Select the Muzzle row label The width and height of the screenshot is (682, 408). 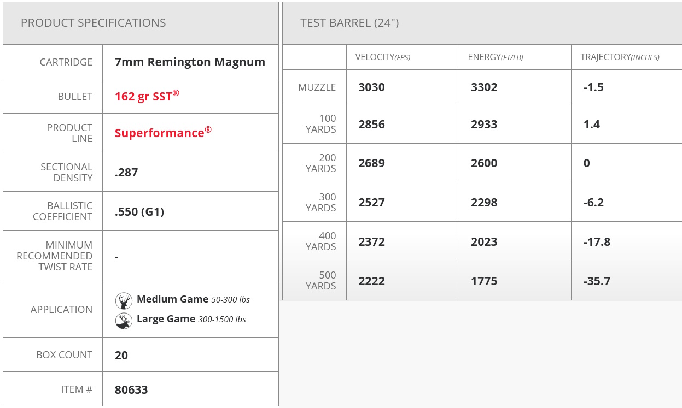[x=317, y=87]
